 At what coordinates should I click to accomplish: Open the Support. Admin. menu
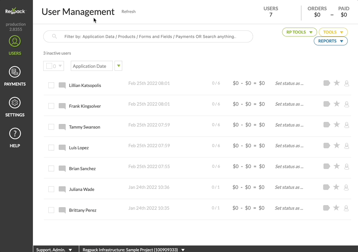(54, 250)
